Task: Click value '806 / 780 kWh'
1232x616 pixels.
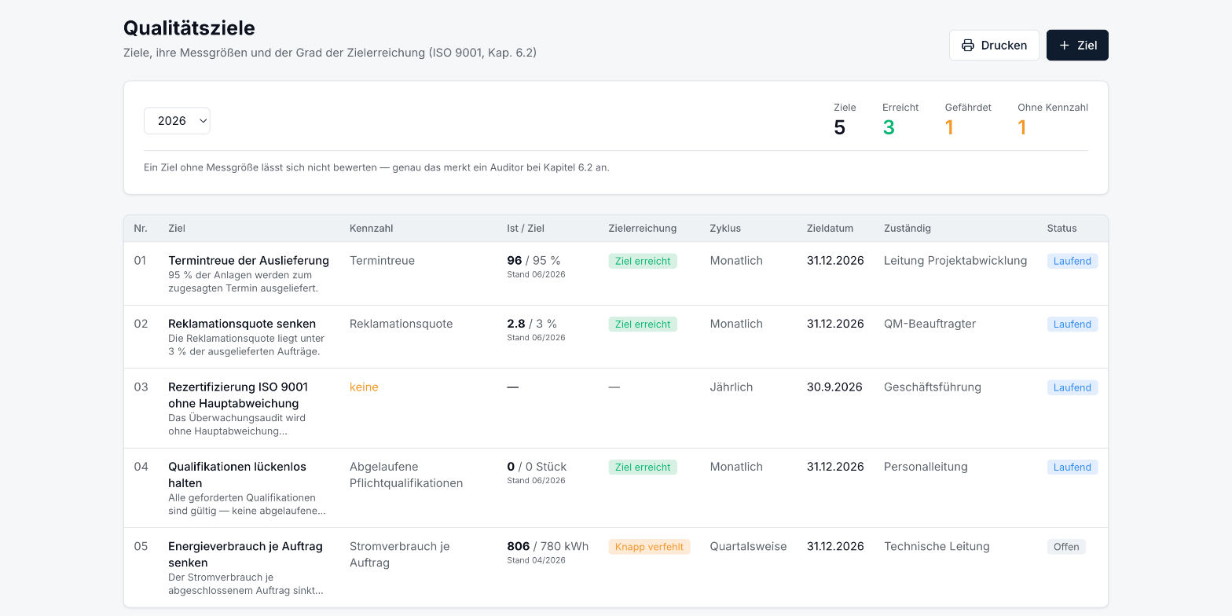Action: pos(548,547)
